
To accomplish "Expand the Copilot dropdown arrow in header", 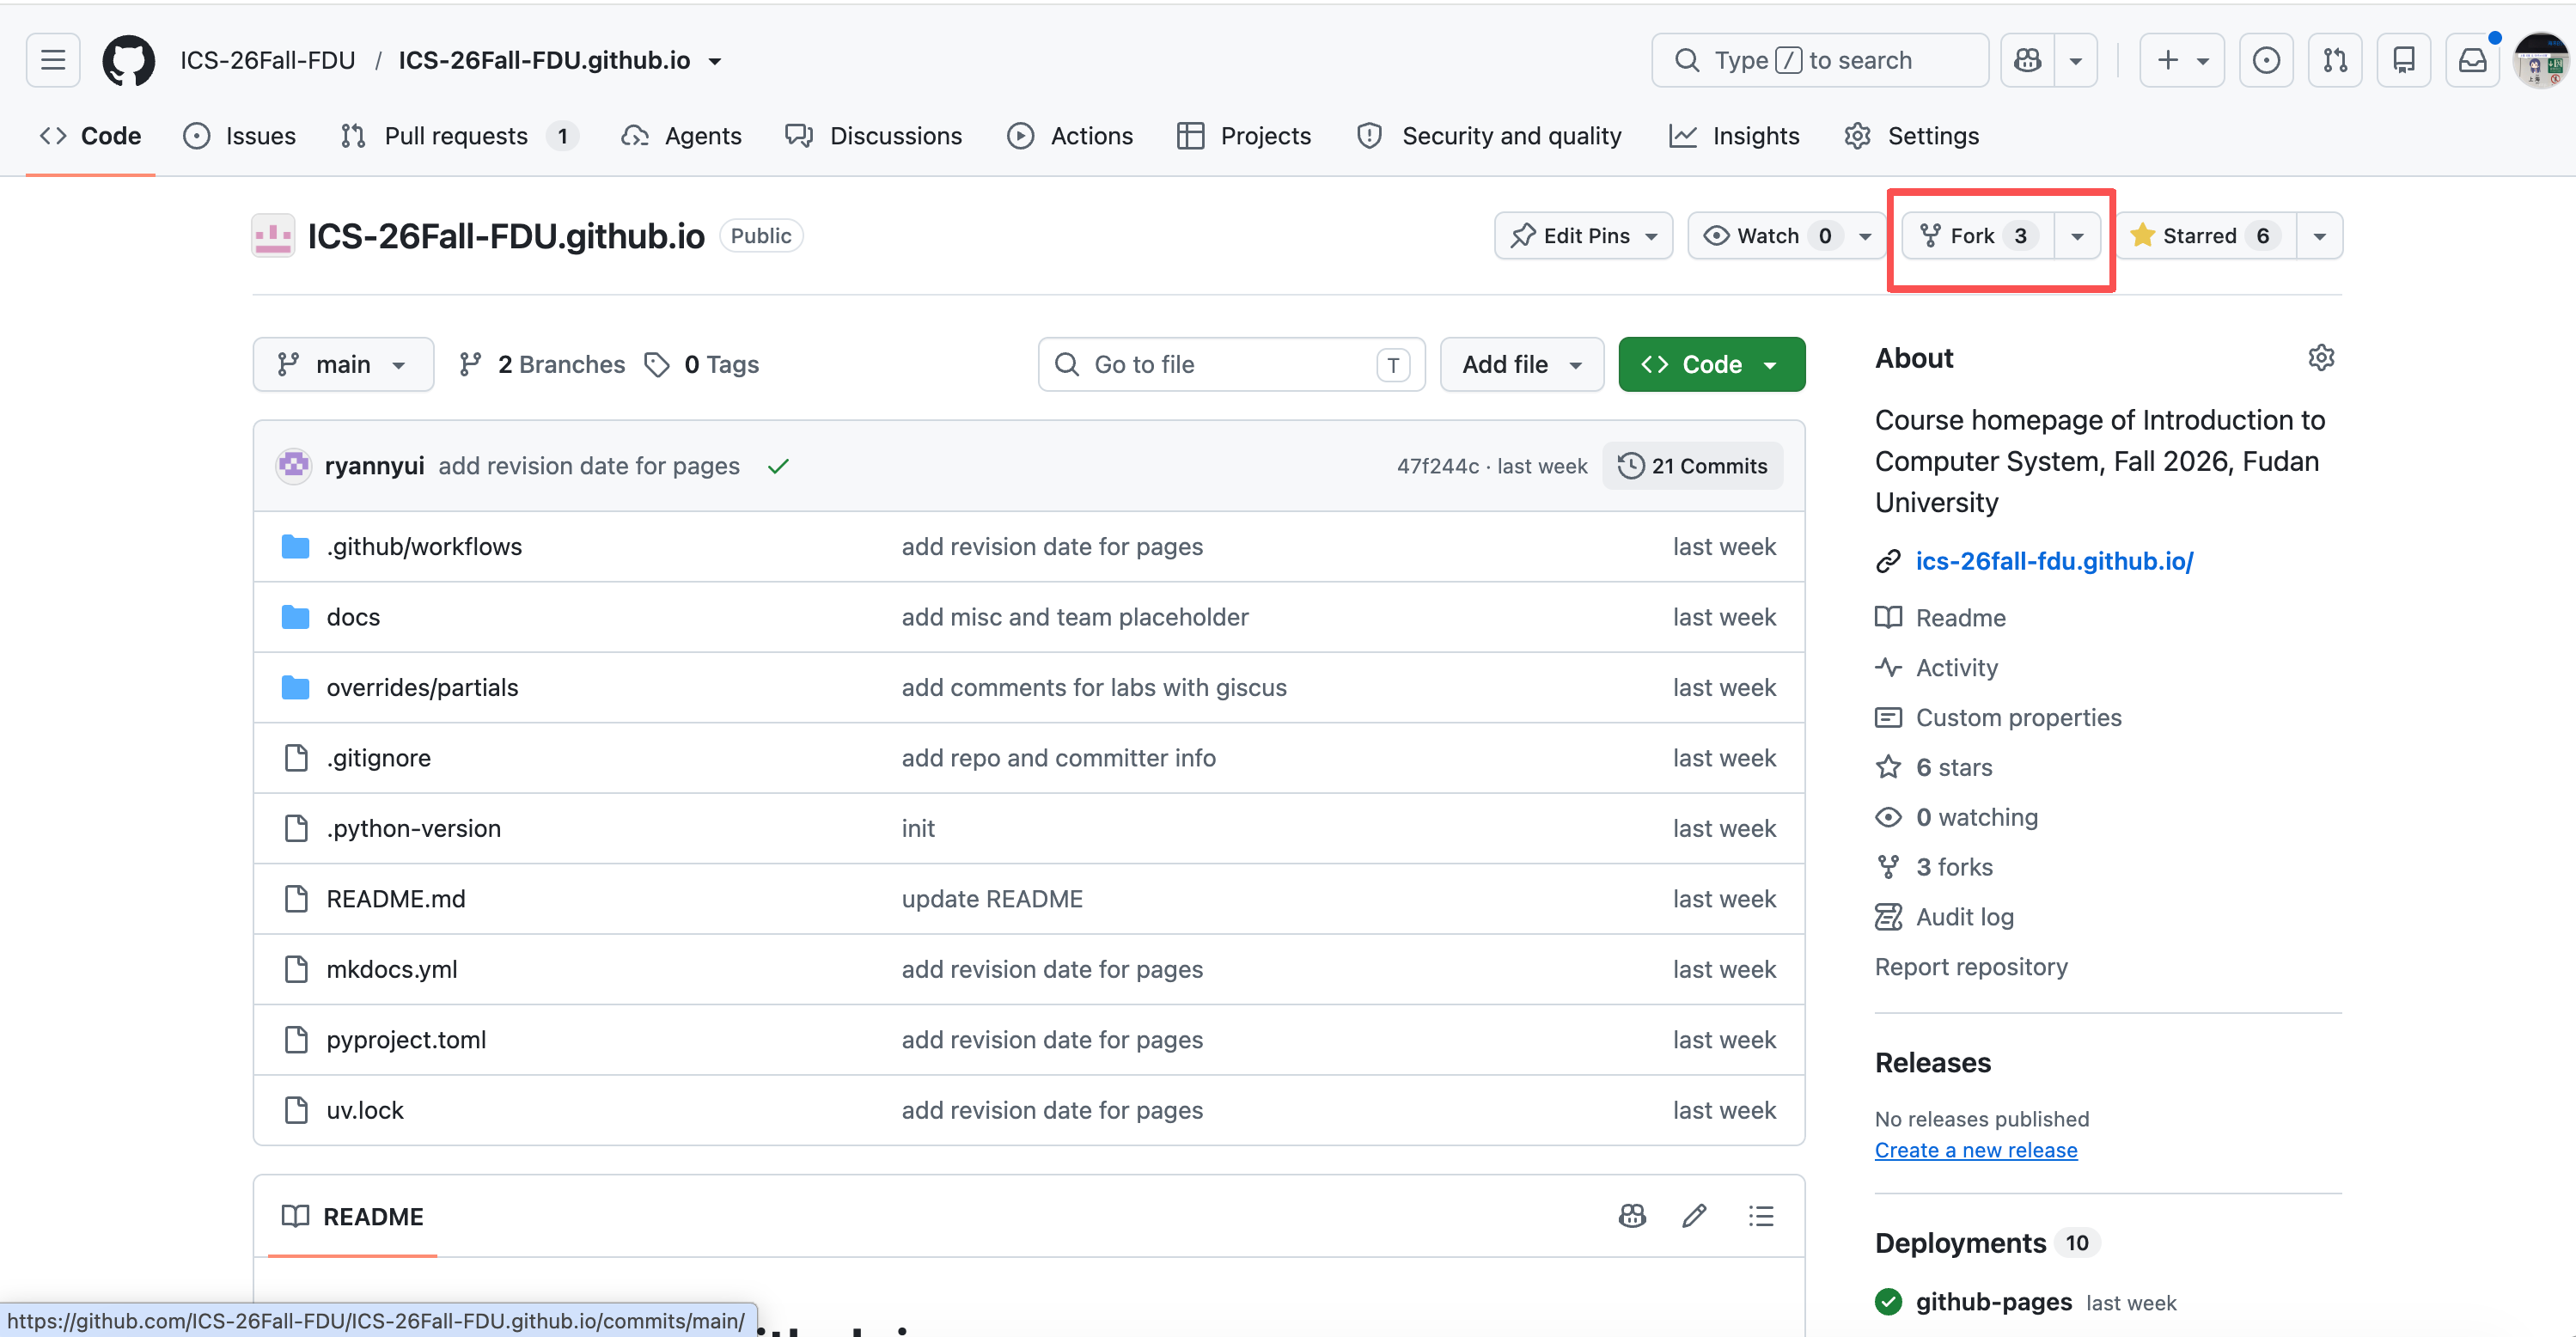I will (x=2076, y=60).
